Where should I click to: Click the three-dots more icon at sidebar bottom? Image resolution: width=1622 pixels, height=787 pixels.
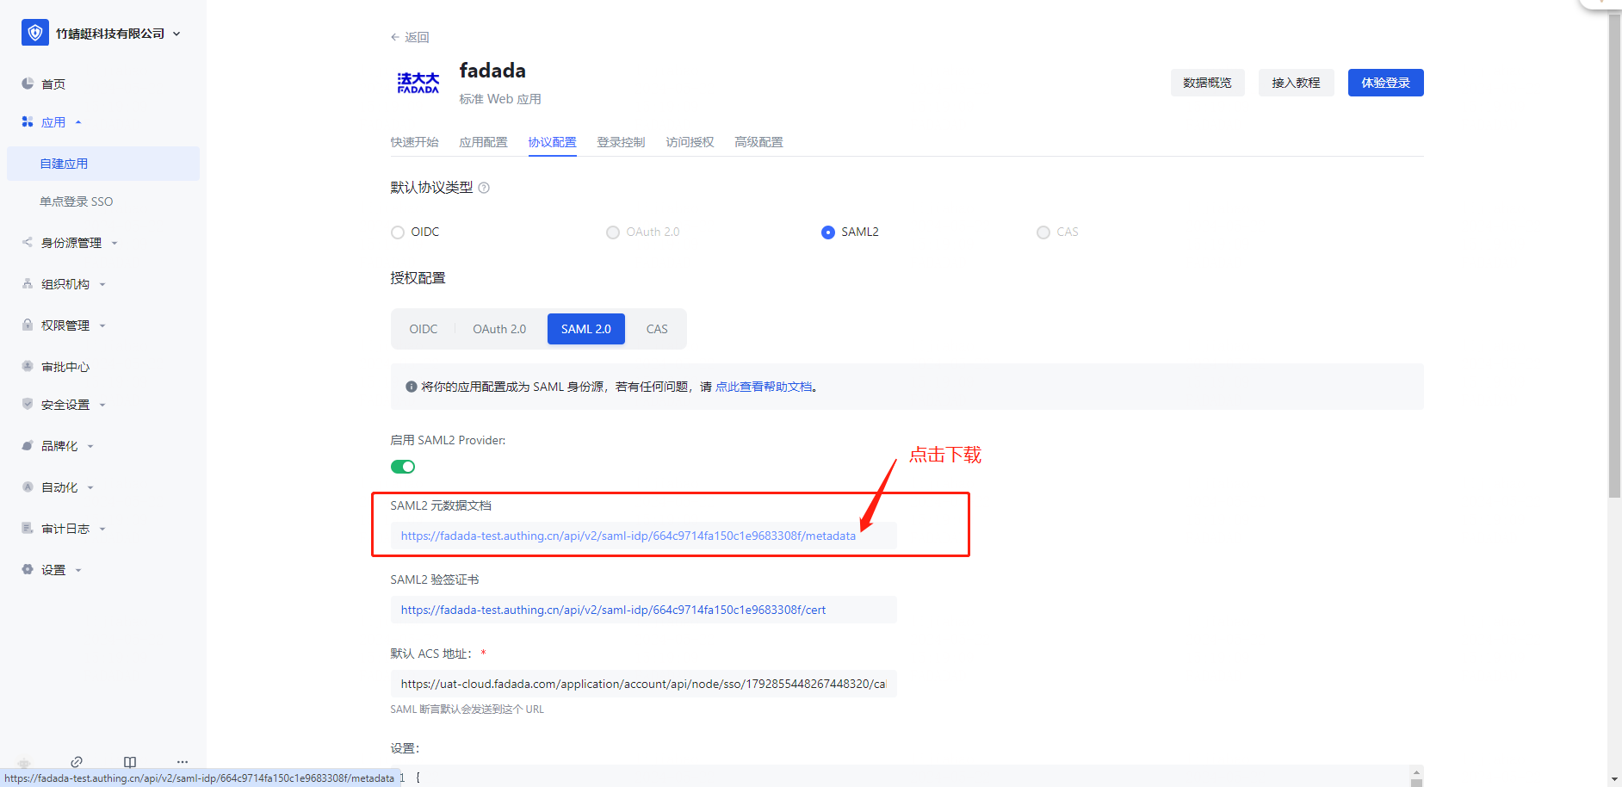point(183,762)
